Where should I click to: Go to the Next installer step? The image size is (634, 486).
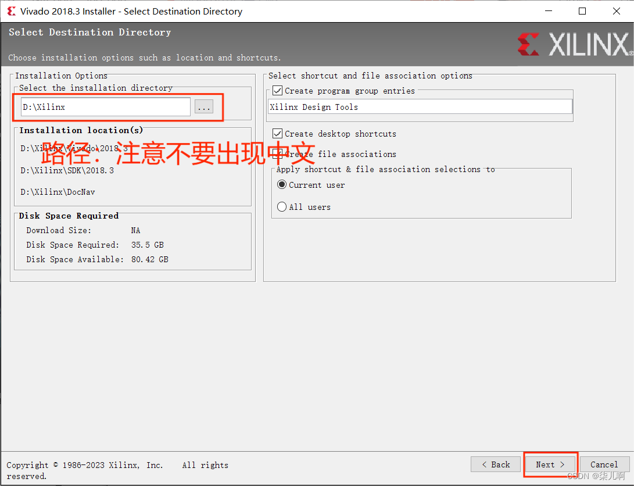point(550,464)
